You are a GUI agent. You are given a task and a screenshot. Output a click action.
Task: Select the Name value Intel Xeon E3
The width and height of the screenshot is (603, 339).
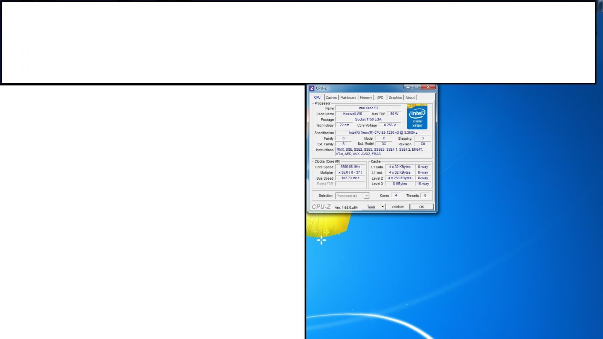(x=368, y=108)
